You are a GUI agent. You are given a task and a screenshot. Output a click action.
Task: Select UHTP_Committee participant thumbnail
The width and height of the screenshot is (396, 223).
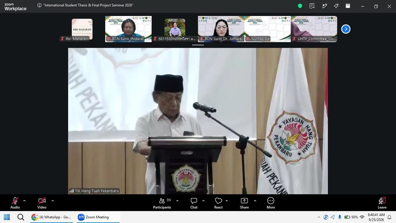[314, 29]
